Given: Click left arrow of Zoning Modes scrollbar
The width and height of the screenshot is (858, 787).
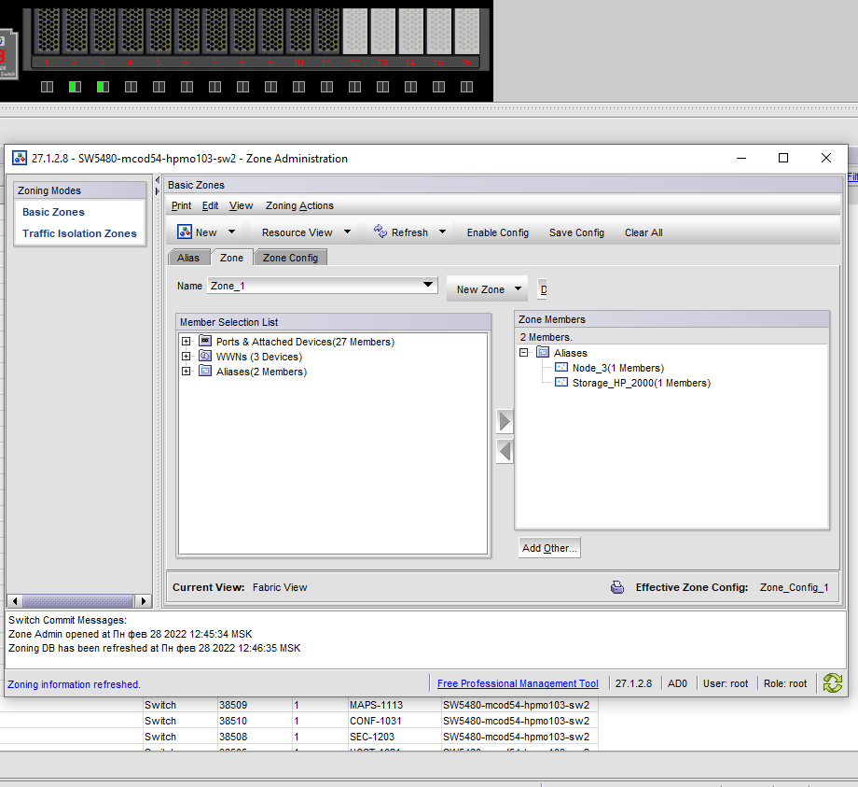Looking at the screenshot, I should point(15,601).
